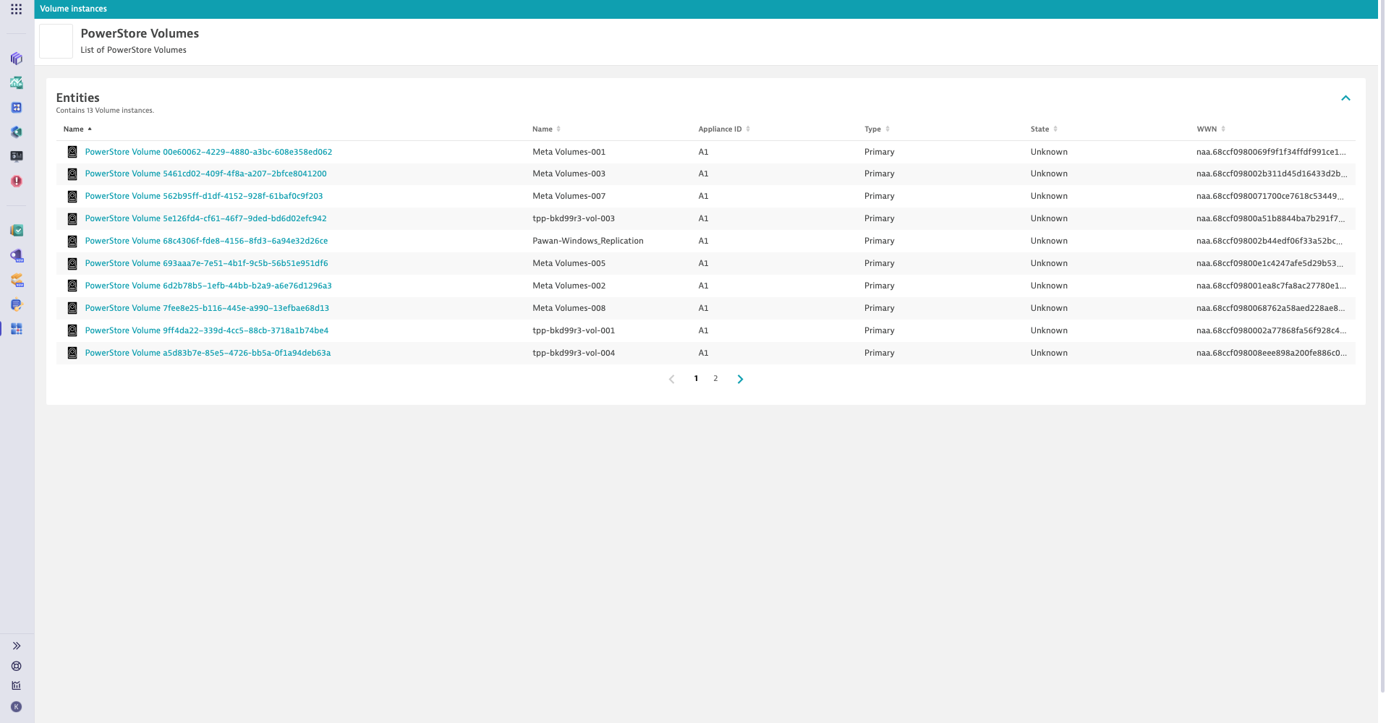
Task: Select the tpp-bkd99r3-vol-001 cell
Action: click(574, 330)
